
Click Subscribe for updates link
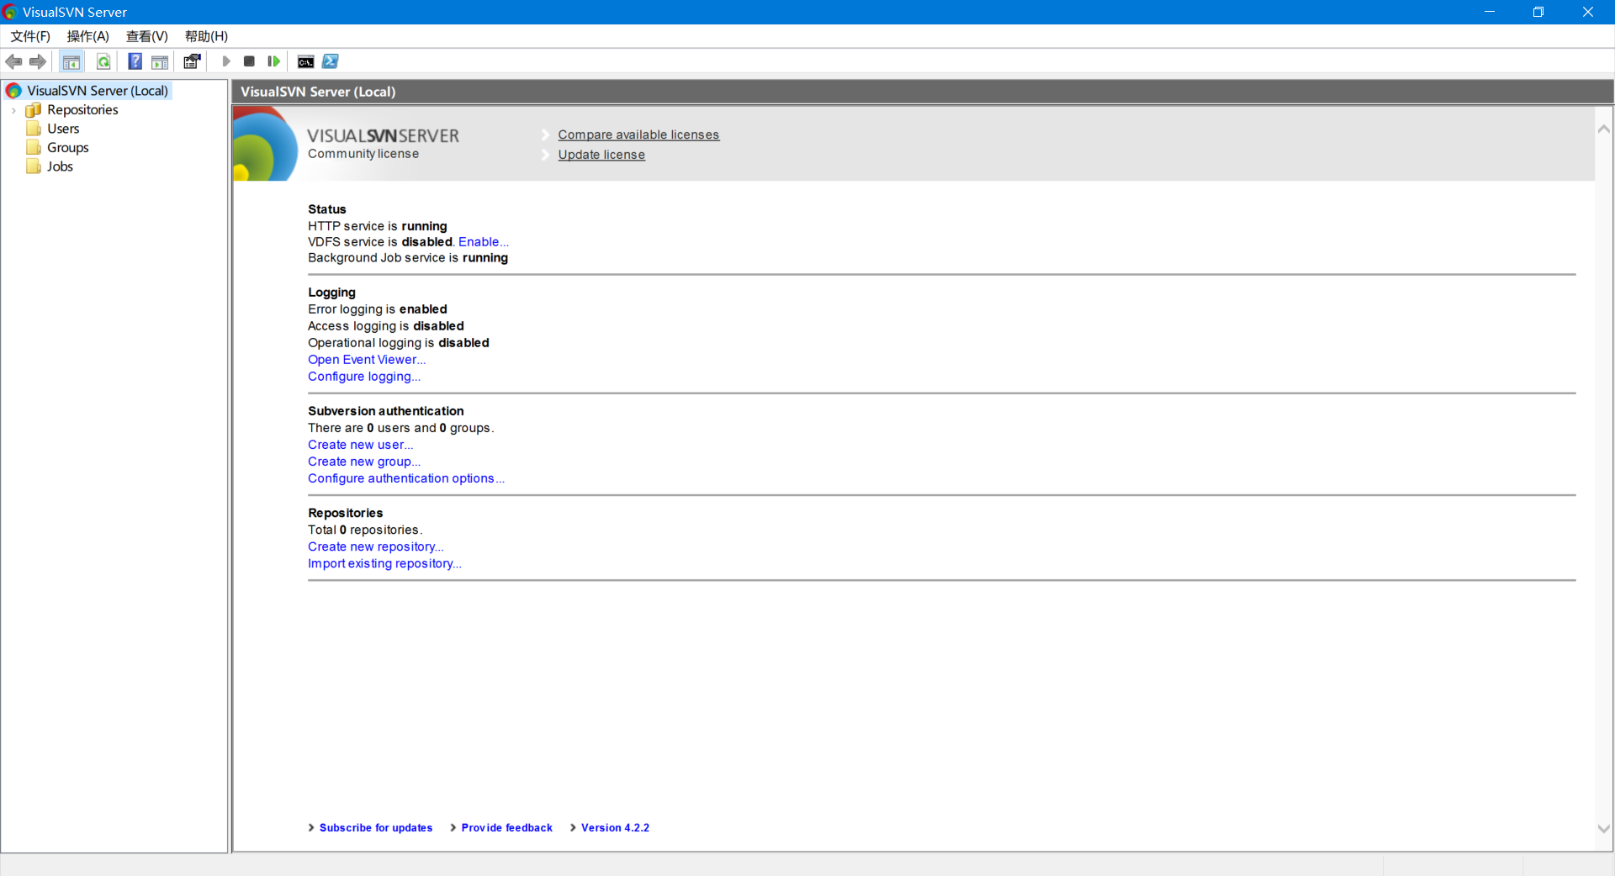point(376,828)
